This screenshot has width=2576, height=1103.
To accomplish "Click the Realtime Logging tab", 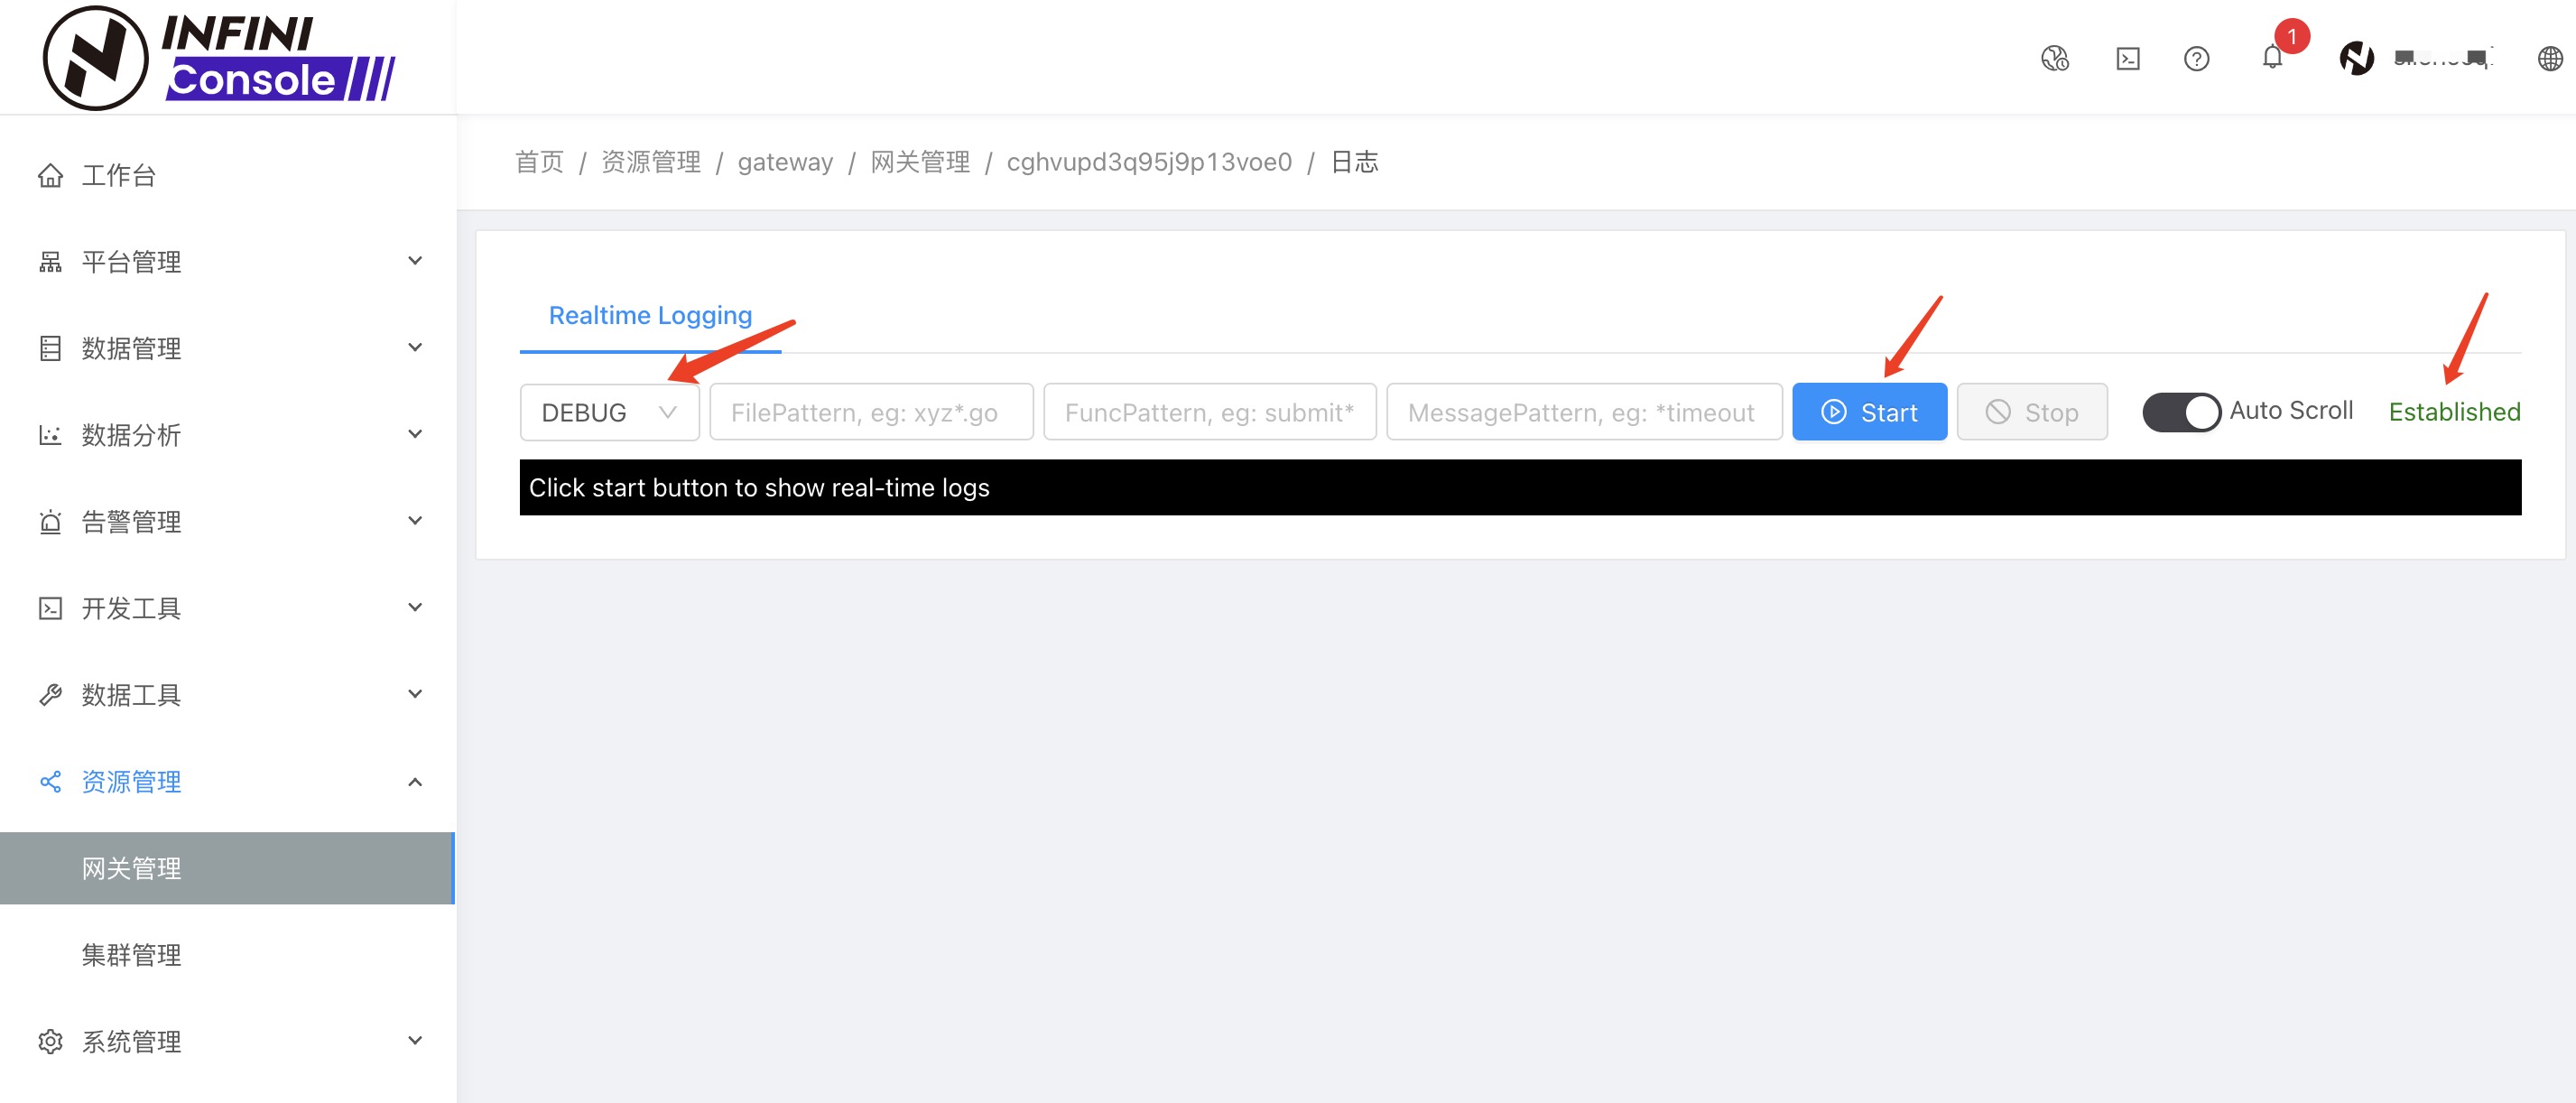I will (x=651, y=316).
